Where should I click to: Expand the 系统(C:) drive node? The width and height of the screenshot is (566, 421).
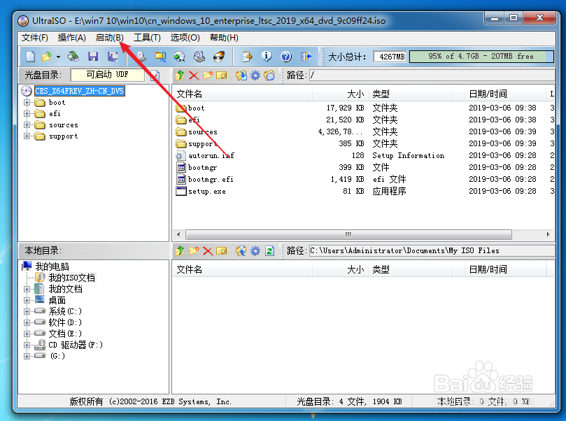(x=27, y=311)
